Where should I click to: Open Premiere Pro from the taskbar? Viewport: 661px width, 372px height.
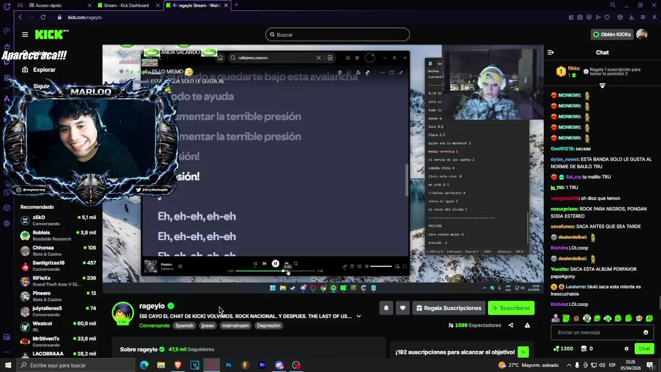(x=262, y=365)
